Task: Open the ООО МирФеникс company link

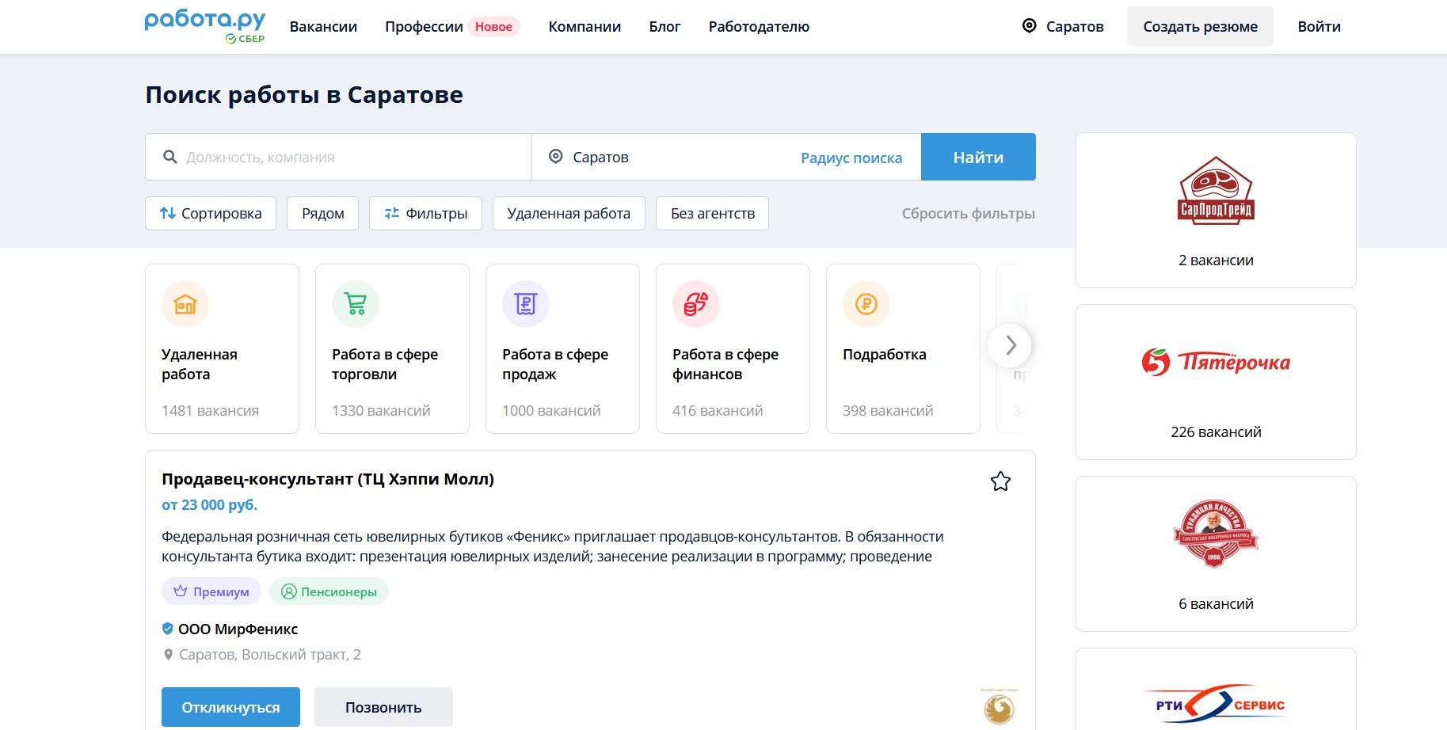Action: point(238,629)
